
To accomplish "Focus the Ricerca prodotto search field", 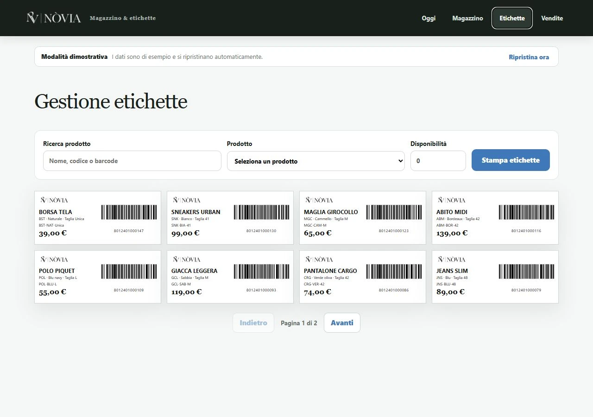I will click(x=132, y=161).
